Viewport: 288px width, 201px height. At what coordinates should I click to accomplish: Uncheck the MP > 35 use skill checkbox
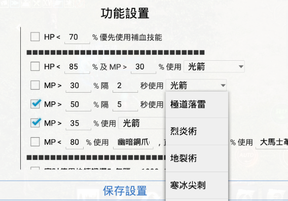(35, 123)
